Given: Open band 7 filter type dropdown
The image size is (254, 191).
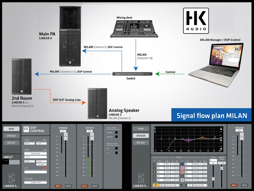Looking at the screenshot, I should pos(188,168).
